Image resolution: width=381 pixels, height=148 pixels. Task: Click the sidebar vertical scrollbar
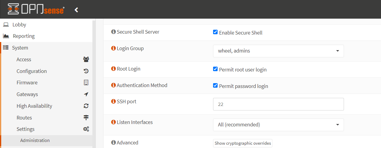pyautogui.click(x=94, y=83)
